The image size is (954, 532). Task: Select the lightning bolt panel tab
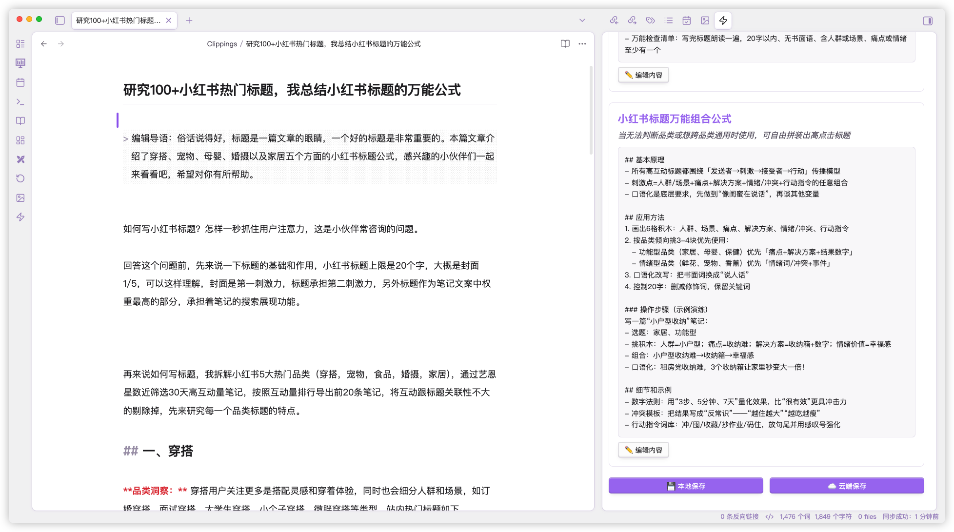pos(723,20)
